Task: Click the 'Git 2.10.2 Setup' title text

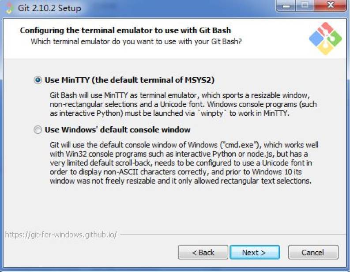Action: (x=49, y=8)
